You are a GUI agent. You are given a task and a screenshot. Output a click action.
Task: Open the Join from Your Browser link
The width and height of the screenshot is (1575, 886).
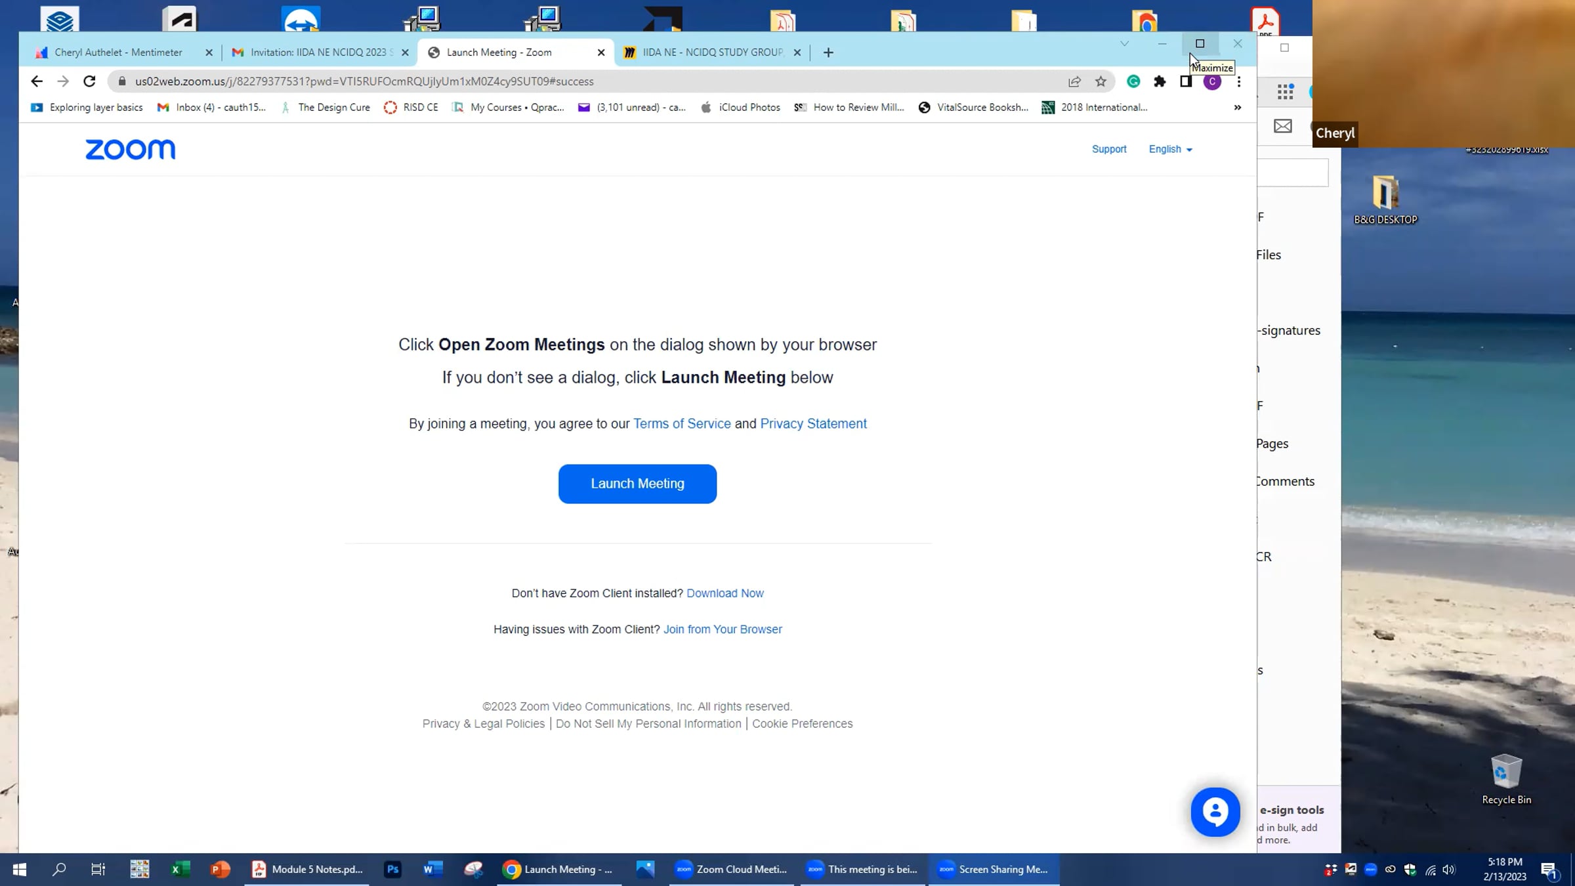click(723, 629)
